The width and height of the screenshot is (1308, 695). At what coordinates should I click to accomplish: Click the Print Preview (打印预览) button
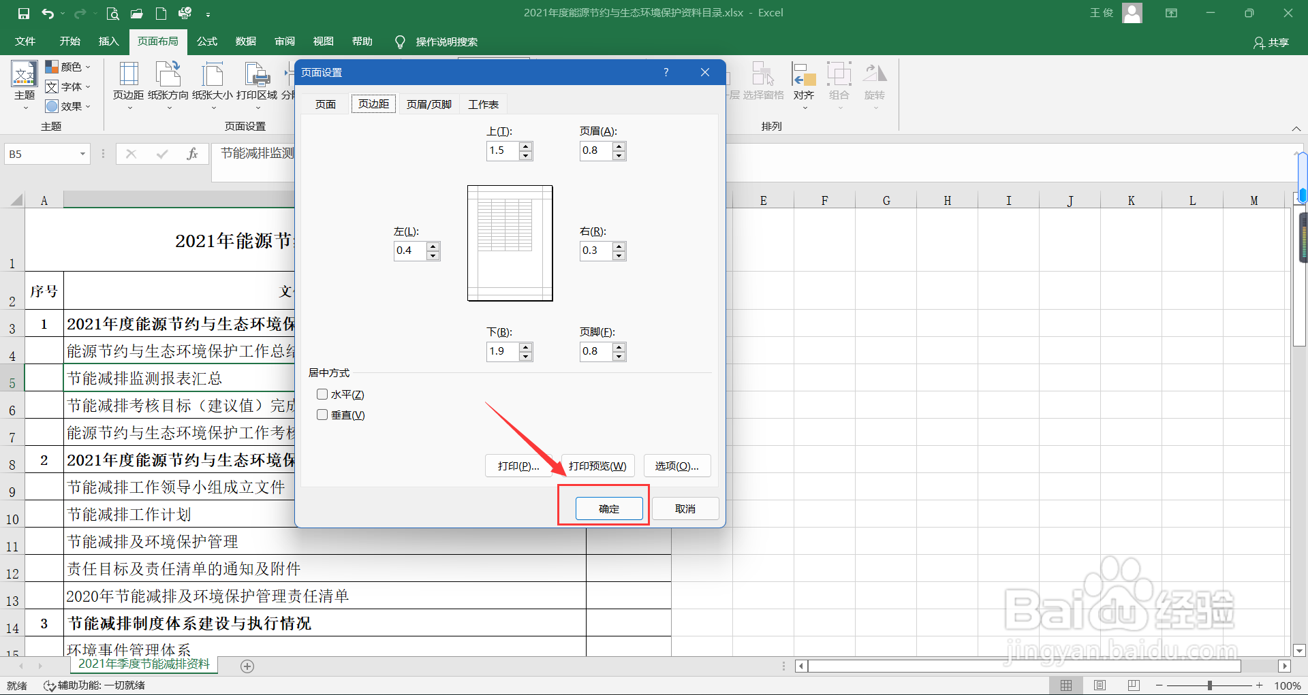(x=597, y=466)
